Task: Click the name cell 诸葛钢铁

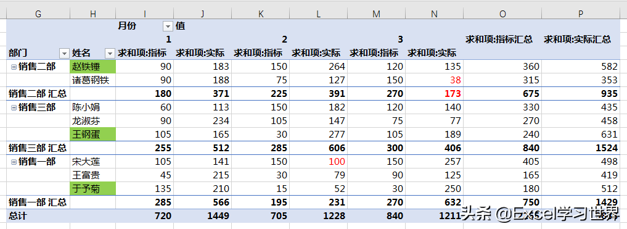Action: tap(92, 80)
